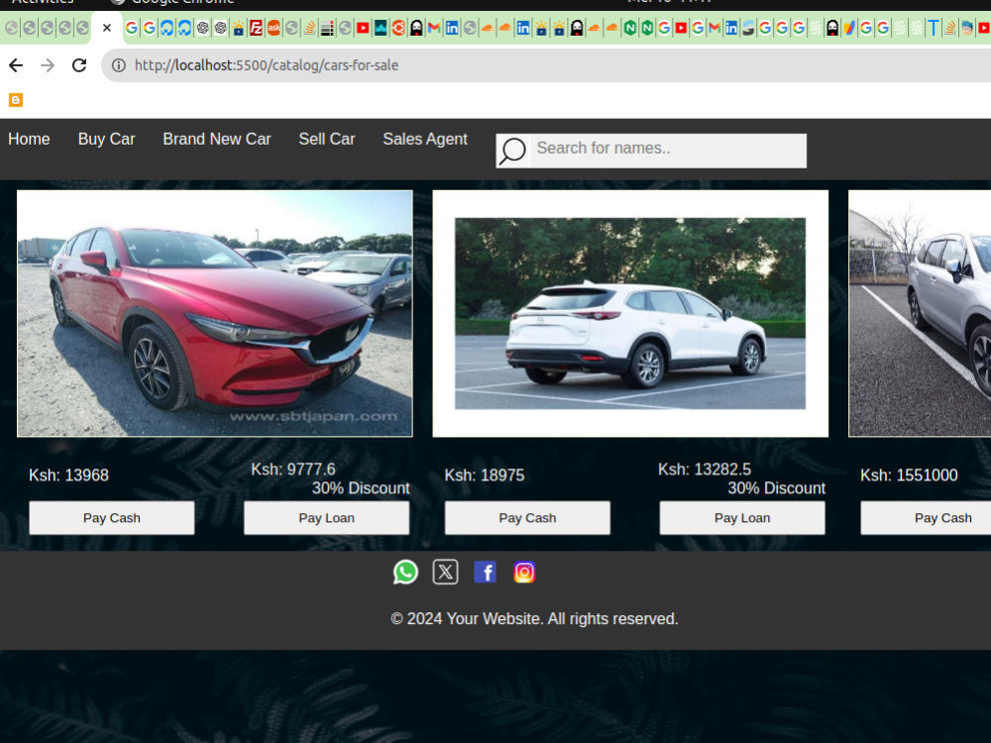View site information icon in address bar
This screenshot has height=743, width=991.
point(119,65)
